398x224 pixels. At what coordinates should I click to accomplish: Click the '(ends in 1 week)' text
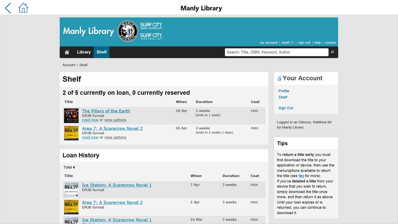(x=208, y=115)
